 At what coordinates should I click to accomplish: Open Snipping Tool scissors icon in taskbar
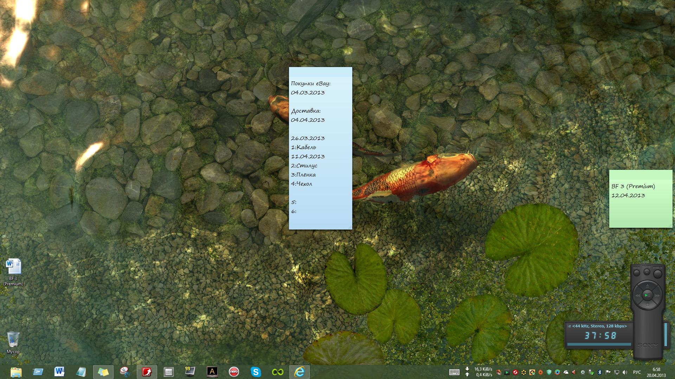pyautogui.click(x=125, y=372)
